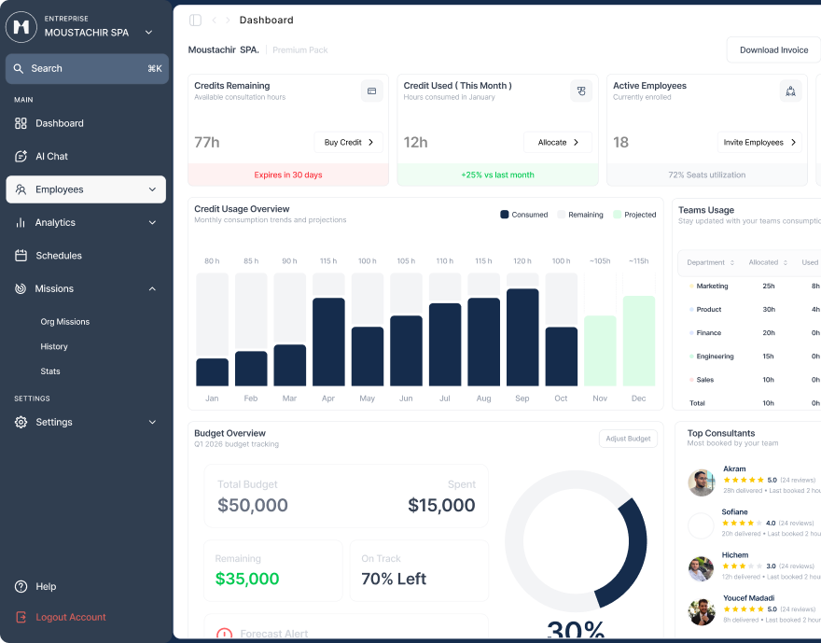The image size is (821, 643).
Task: Click the Department column header
Action: (706, 262)
